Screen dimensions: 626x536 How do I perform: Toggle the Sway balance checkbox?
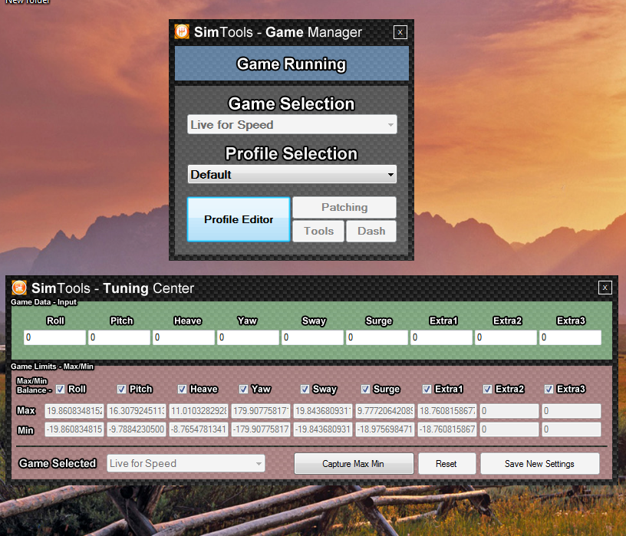click(305, 389)
